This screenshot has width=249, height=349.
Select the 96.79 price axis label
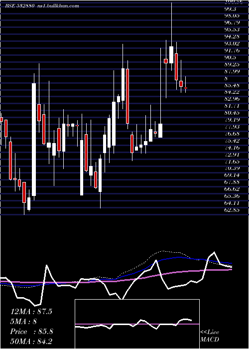(232, 23)
